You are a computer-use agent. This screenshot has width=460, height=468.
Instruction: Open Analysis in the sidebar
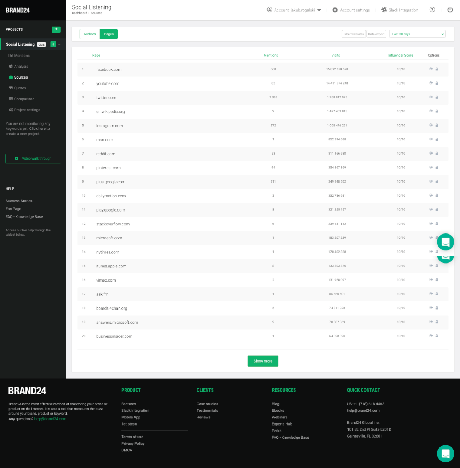18,67
